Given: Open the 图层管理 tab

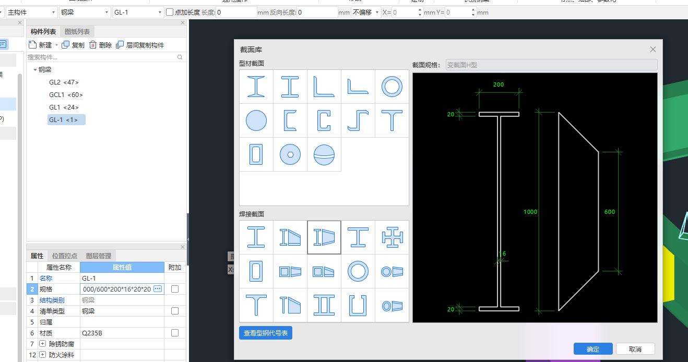Looking at the screenshot, I should [99, 256].
